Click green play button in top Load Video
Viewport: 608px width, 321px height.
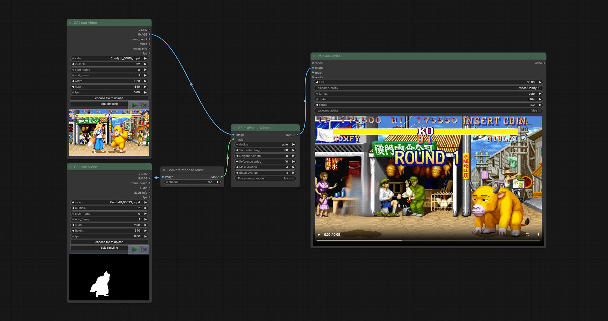(x=134, y=105)
